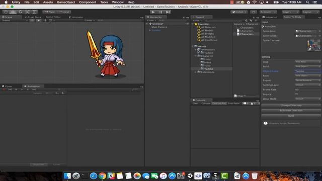Toggle the Legacy checkbox
This screenshot has width=322, height=181.
click(x=296, y=94)
